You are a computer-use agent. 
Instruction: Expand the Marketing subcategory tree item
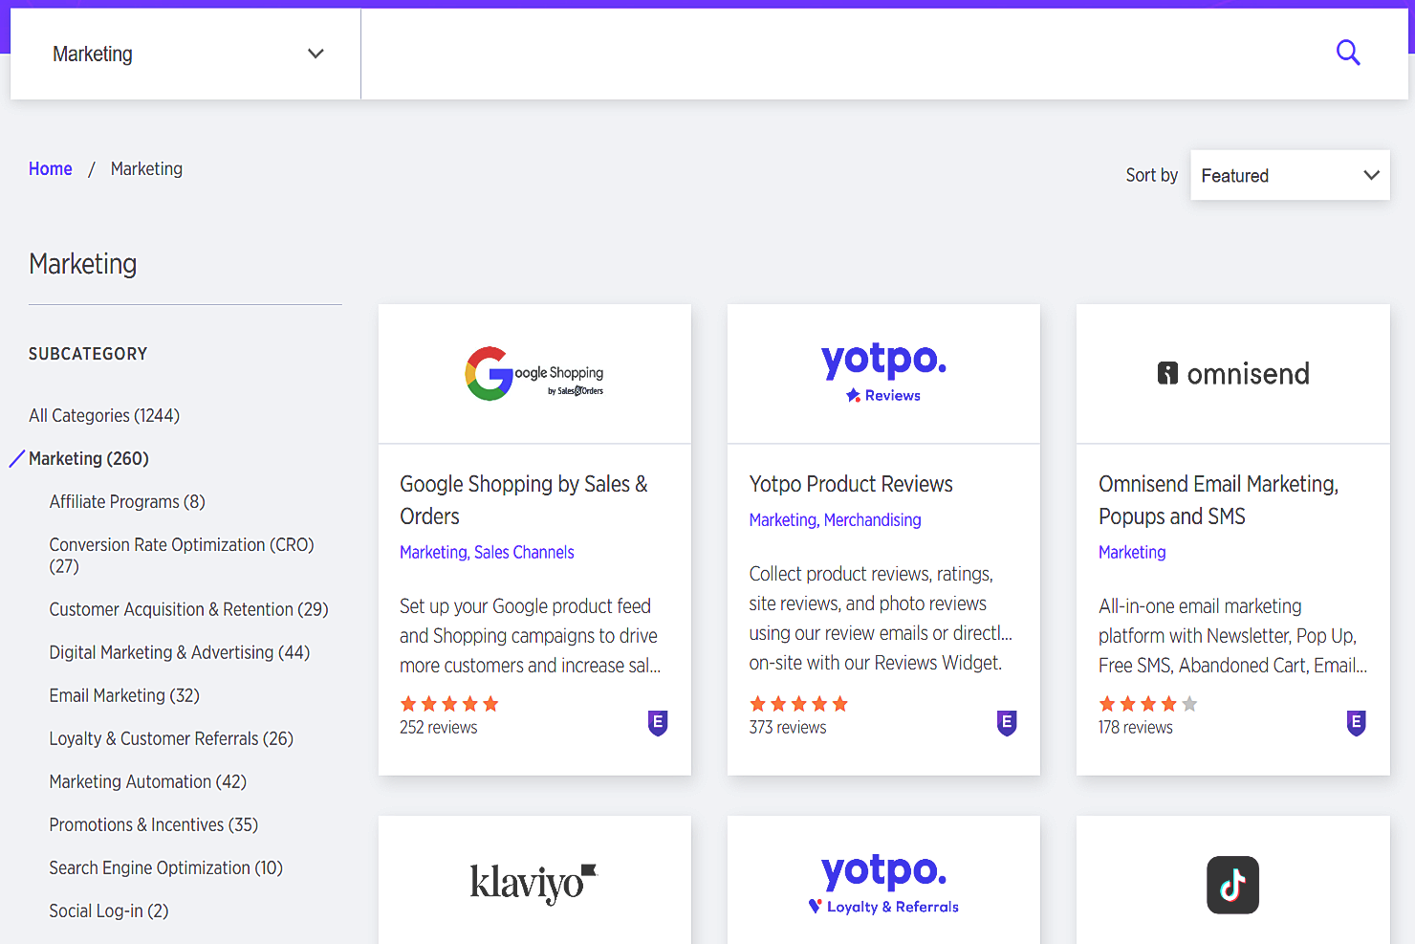(x=88, y=458)
